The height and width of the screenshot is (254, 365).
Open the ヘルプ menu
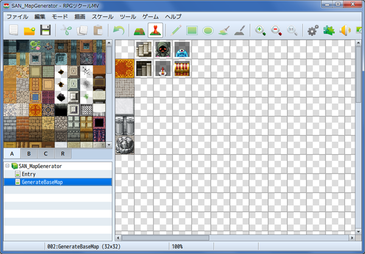(x=173, y=16)
